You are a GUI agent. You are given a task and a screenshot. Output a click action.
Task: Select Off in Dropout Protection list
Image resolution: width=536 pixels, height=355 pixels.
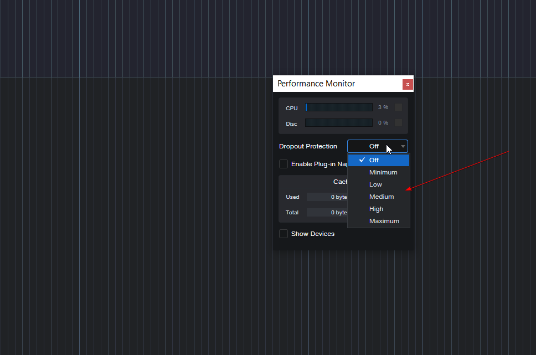pos(378,160)
